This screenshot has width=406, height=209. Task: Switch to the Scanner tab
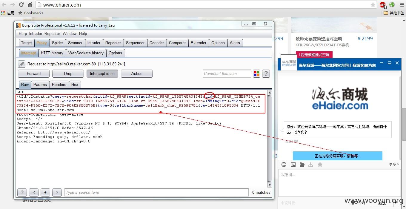point(75,43)
